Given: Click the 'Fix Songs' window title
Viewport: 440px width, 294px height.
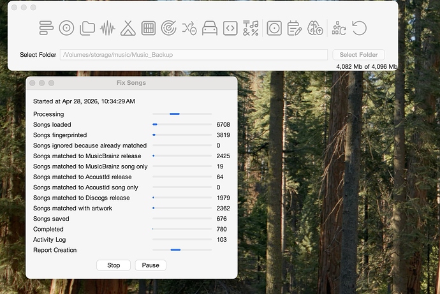Looking at the screenshot, I should coord(131,83).
